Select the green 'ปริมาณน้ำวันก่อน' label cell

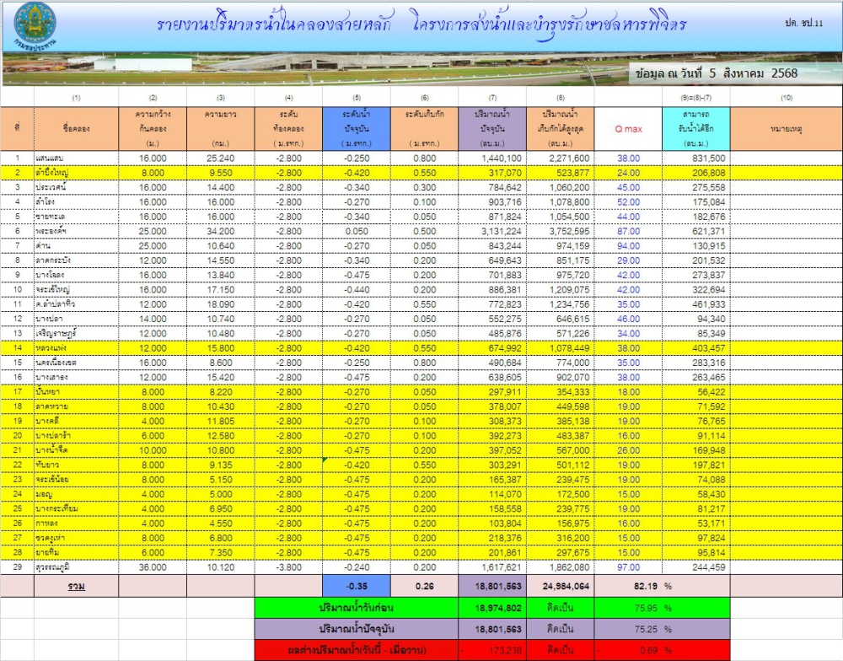(x=356, y=606)
